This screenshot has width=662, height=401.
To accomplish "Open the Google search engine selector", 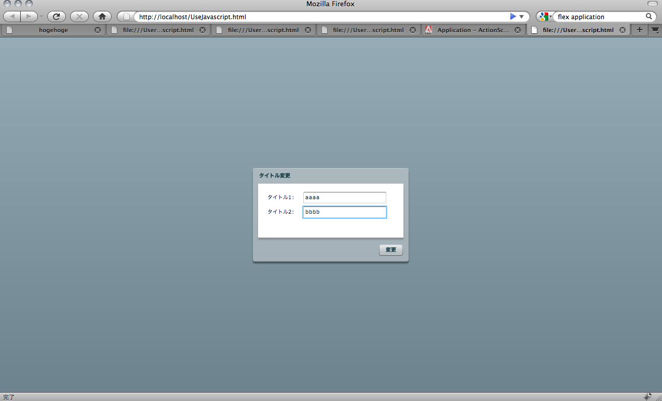I will pos(545,17).
